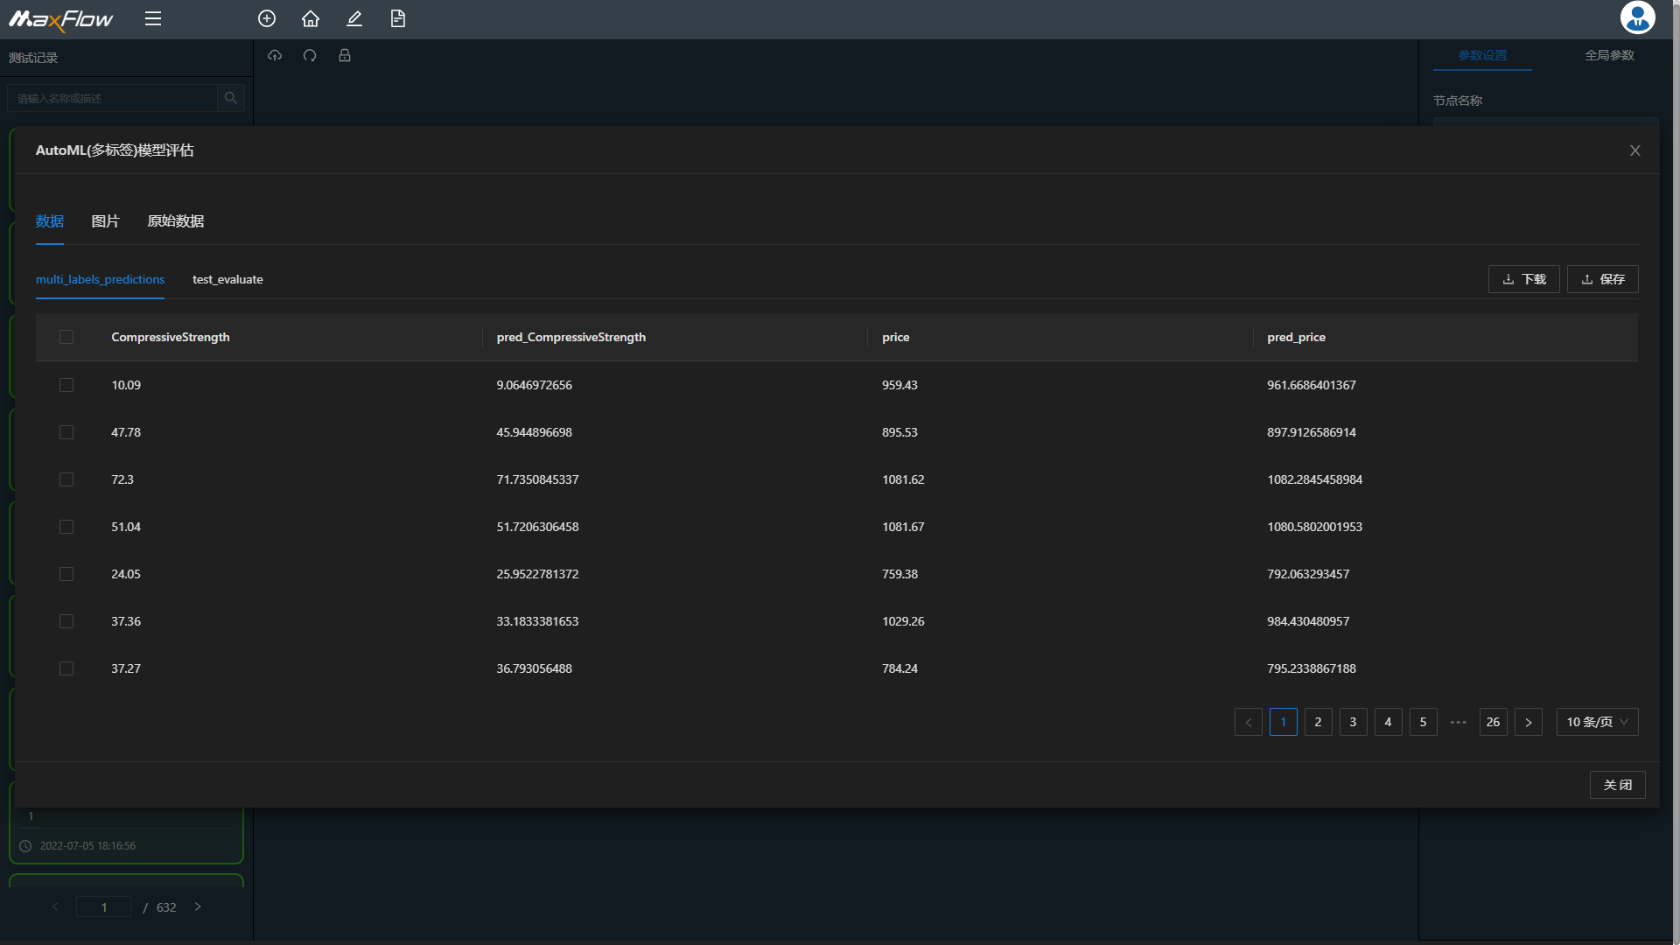1680x945 pixels.
Task: Open the document file icon
Action: tap(398, 18)
